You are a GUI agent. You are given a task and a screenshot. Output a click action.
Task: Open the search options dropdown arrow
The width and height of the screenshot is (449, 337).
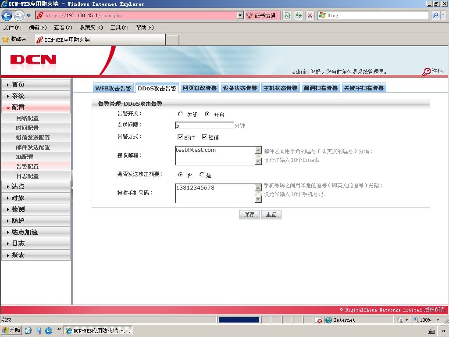443,15
